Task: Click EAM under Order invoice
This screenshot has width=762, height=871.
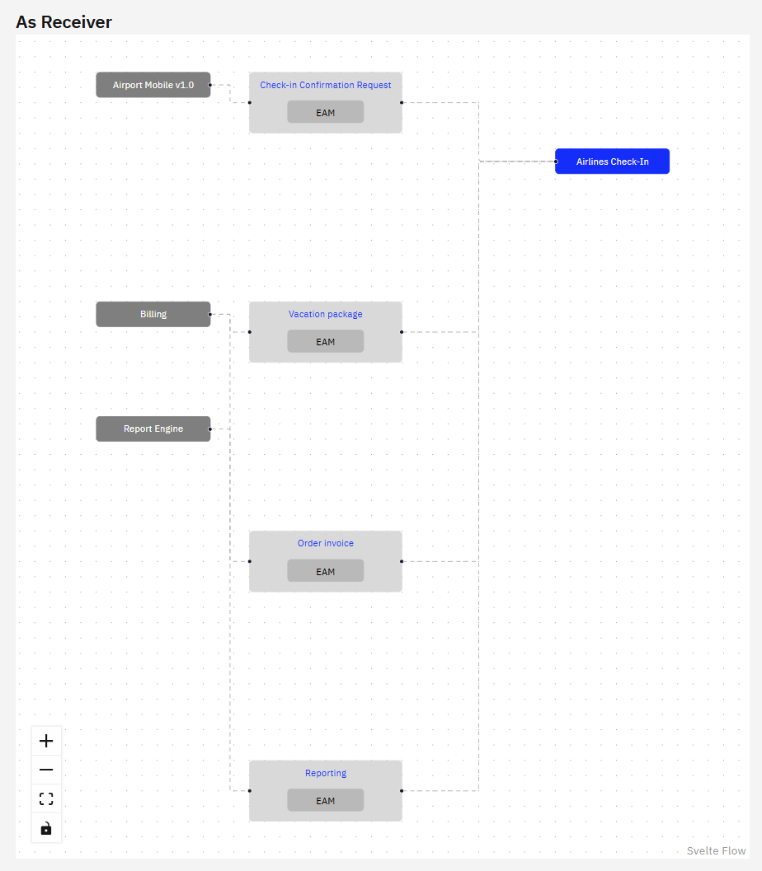Action: [x=326, y=571]
